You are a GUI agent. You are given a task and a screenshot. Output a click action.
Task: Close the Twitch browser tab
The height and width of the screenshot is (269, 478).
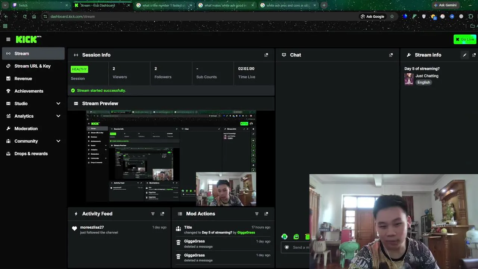67,5
